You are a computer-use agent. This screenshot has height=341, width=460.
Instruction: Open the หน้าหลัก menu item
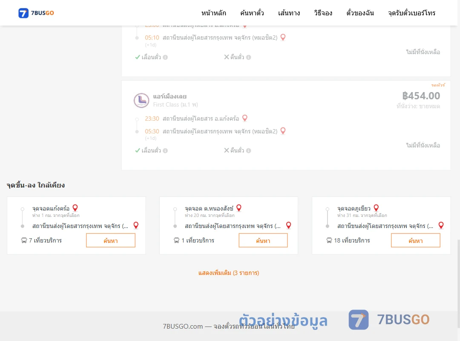[213, 13]
